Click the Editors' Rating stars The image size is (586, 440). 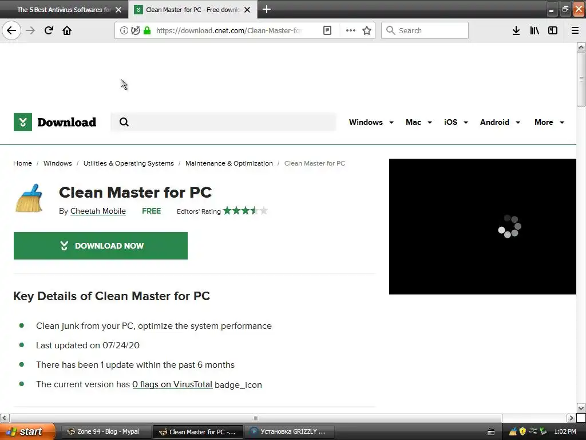pyautogui.click(x=245, y=211)
